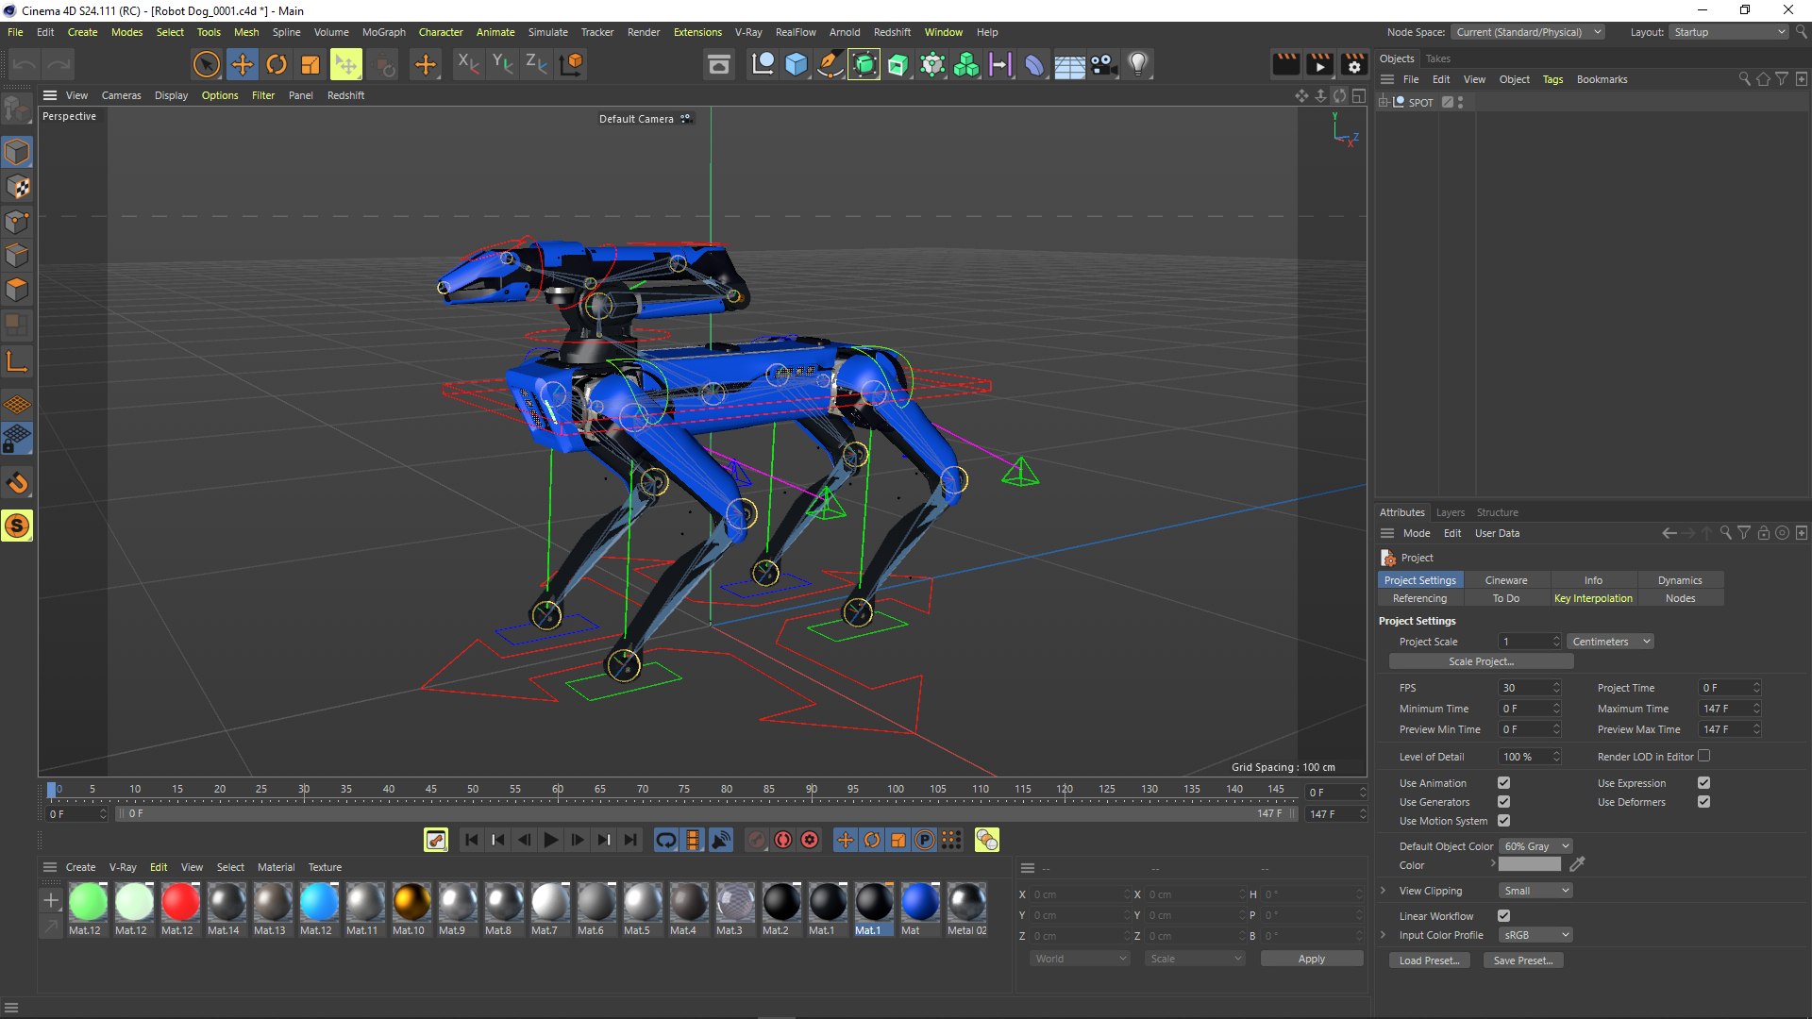Play the animation forwards
The height and width of the screenshot is (1019, 1812).
coord(551,840)
